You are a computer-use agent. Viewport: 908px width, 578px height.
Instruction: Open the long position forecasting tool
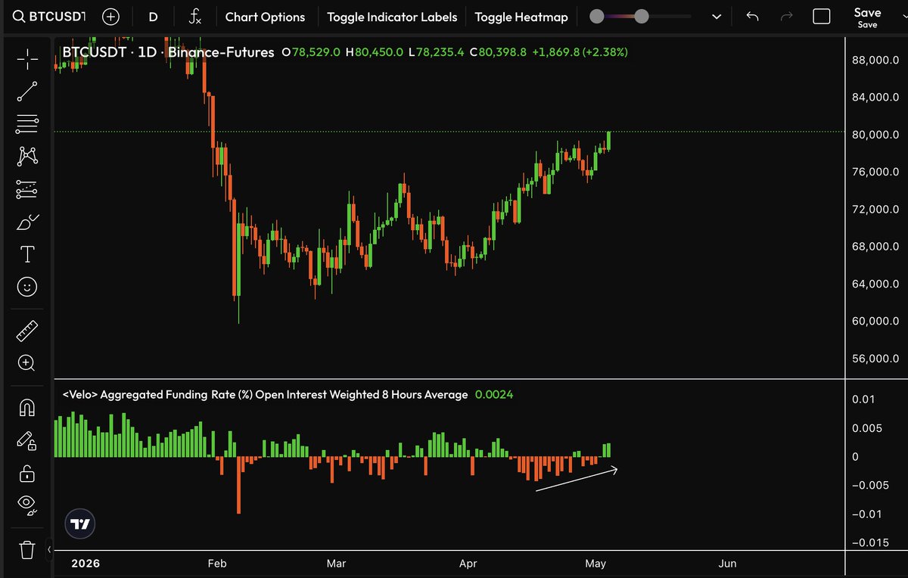click(x=27, y=189)
